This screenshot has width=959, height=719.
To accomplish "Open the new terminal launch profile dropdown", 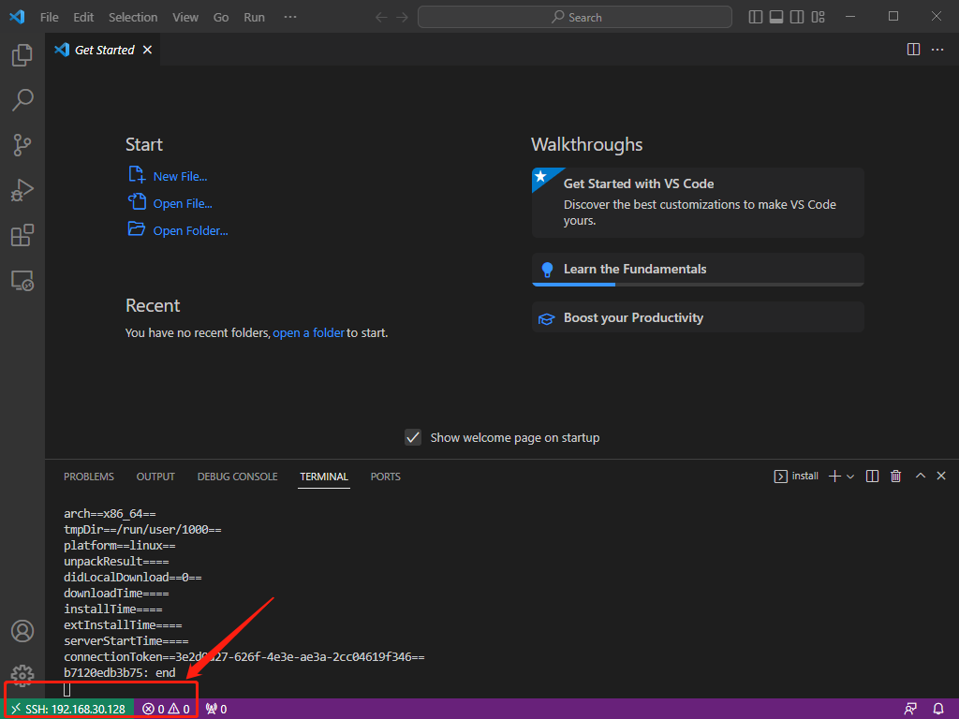I will [x=850, y=477].
